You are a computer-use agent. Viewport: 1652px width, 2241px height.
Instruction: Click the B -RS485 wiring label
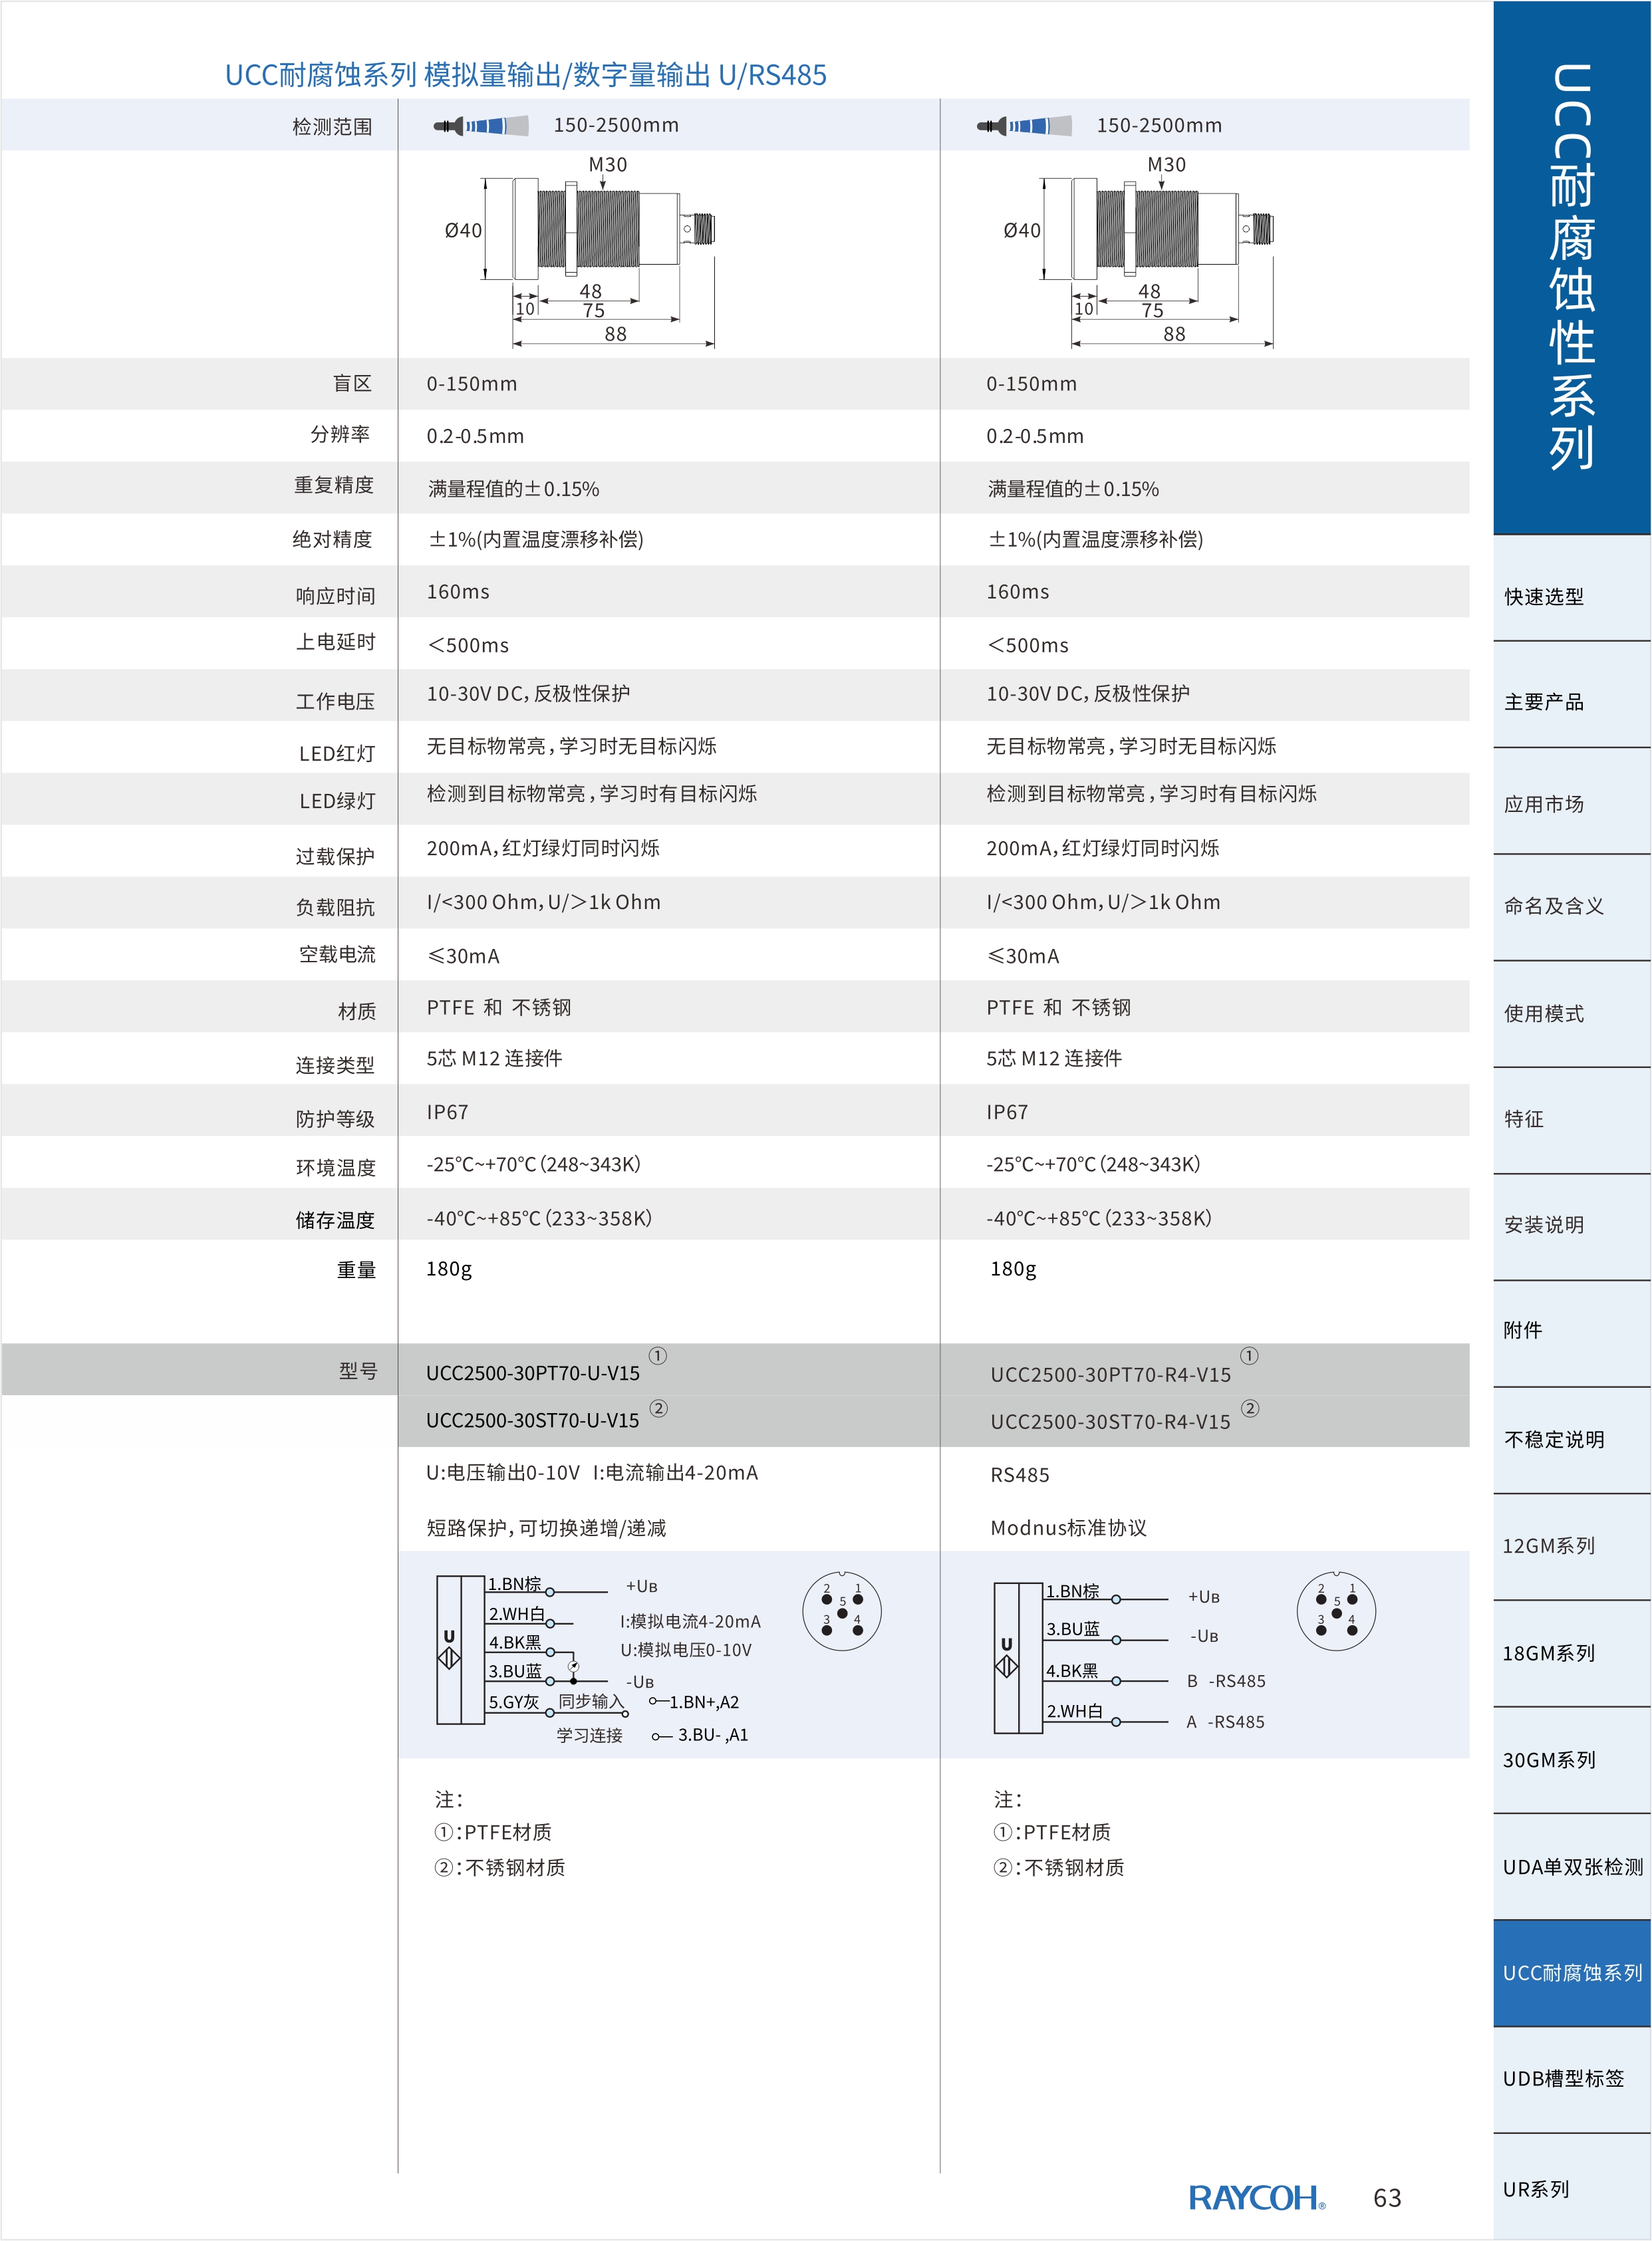tap(1226, 1681)
